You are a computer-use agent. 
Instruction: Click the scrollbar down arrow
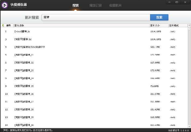[x=189, y=126]
